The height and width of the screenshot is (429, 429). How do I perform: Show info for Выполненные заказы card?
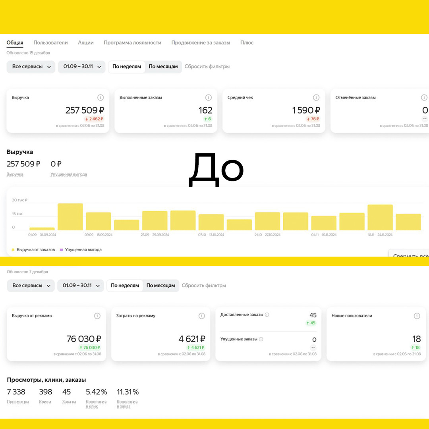(209, 97)
